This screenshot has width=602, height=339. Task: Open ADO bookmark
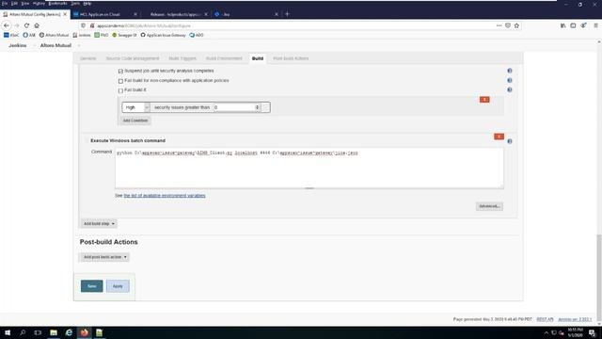click(197, 35)
